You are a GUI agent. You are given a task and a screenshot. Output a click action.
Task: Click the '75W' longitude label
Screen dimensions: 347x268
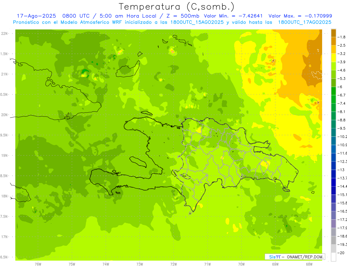tap(72, 264)
